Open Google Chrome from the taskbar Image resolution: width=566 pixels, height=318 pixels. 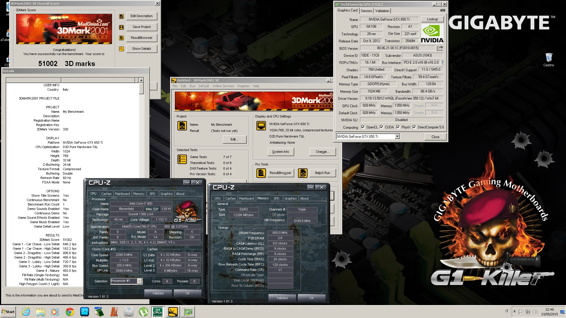point(70,312)
